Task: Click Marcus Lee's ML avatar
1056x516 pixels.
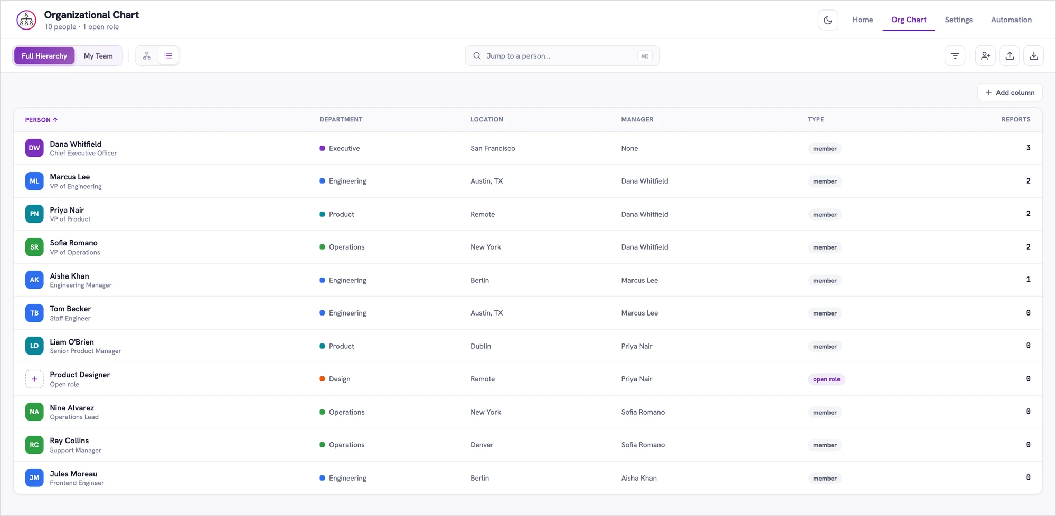Action: point(34,181)
